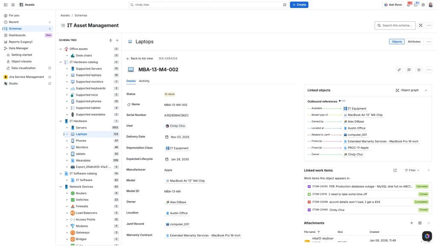The height and width of the screenshot is (246, 437).
Task: Open the comment icon for the object
Action: (x=409, y=70)
